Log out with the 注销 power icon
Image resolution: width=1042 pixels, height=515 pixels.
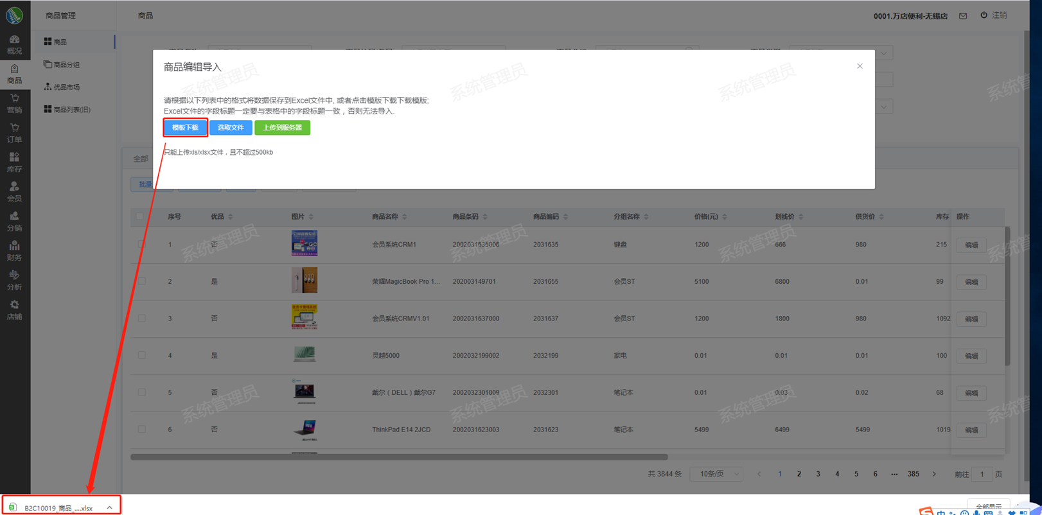point(994,15)
